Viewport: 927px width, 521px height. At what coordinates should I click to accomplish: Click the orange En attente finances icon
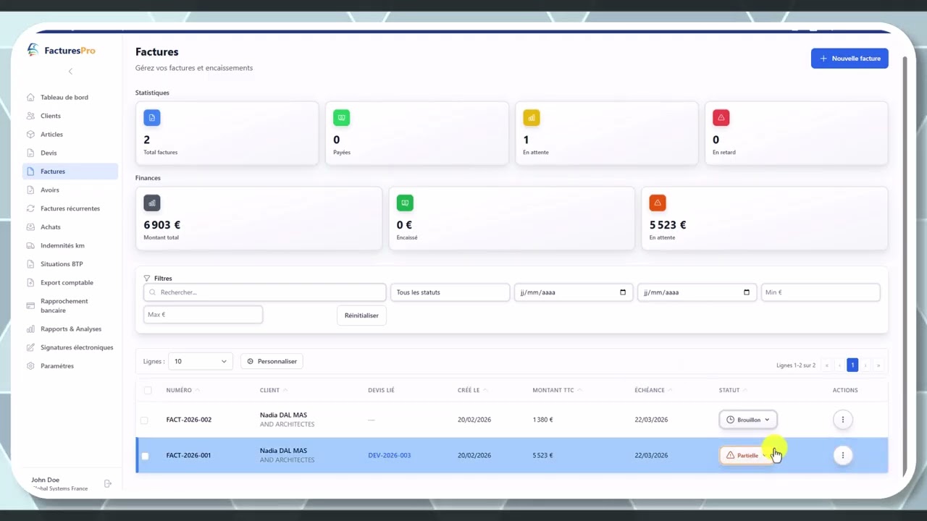(658, 203)
